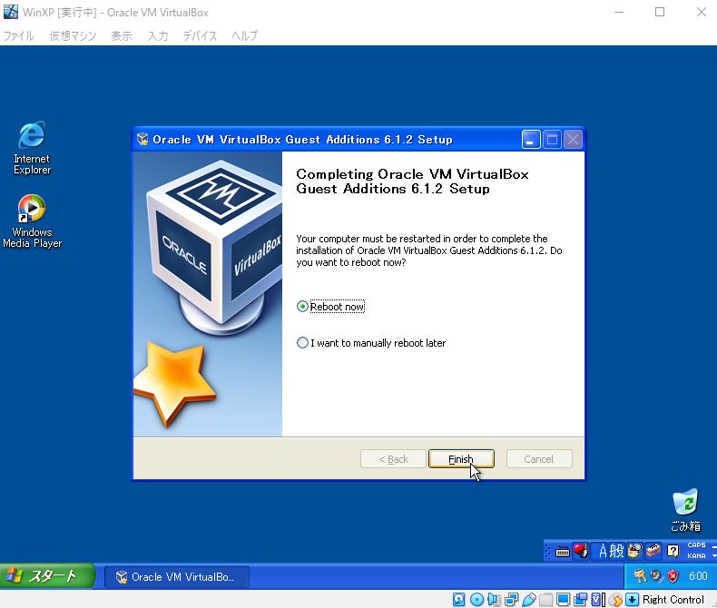Click the Cancel button in setup wizard
Screen dimensions: 717x608
(539, 459)
